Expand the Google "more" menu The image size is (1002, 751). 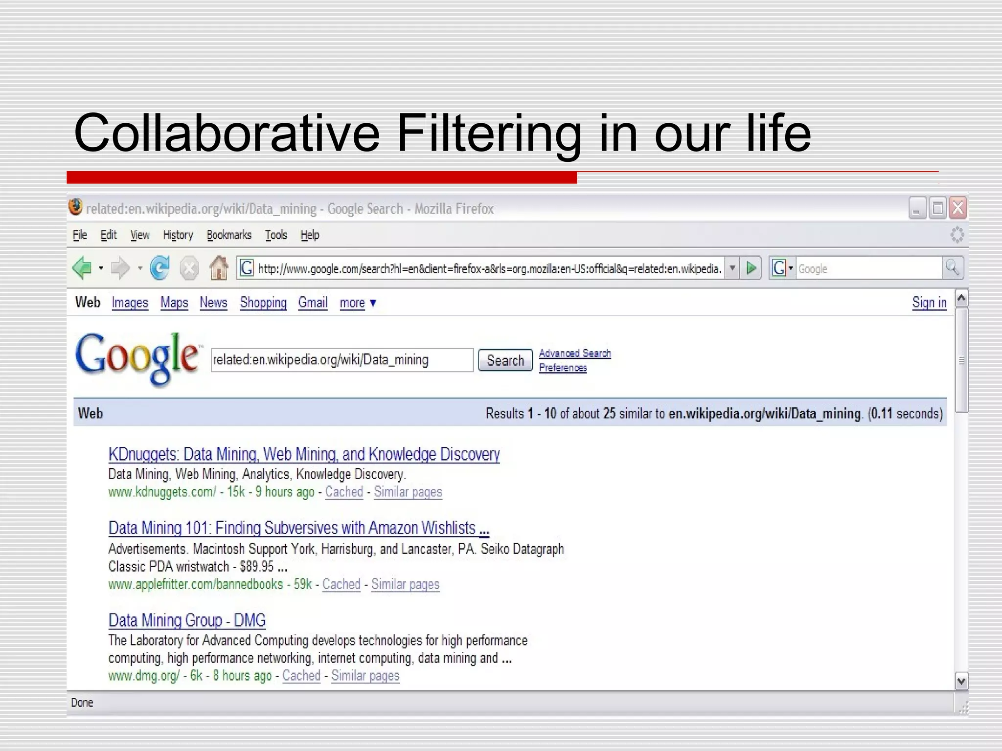tap(358, 303)
